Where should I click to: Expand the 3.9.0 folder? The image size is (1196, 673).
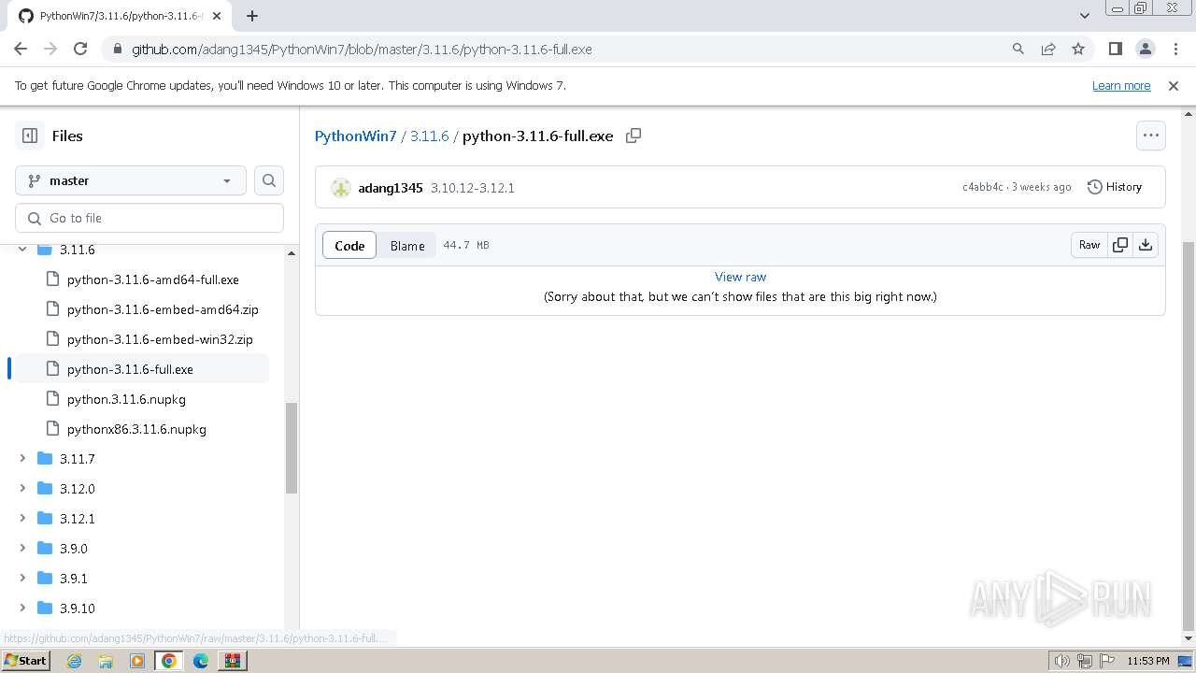(22, 549)
